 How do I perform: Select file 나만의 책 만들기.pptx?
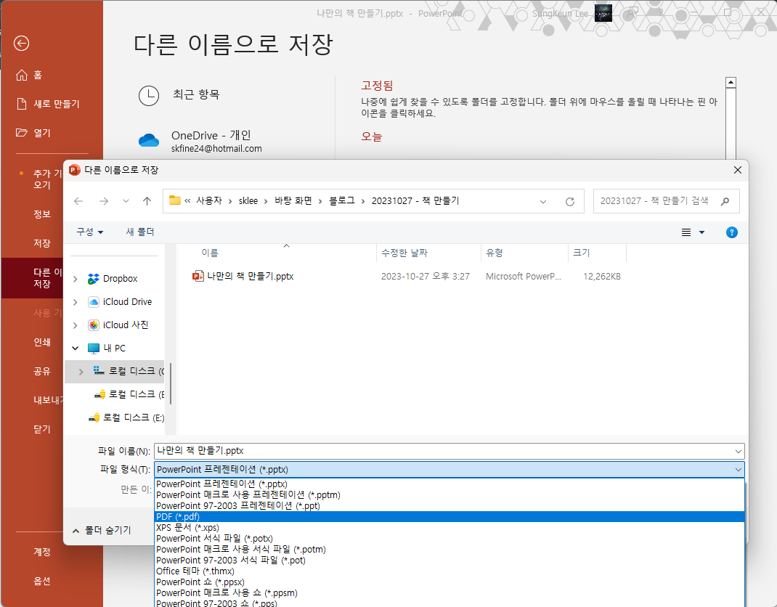[x=243, y=277]
